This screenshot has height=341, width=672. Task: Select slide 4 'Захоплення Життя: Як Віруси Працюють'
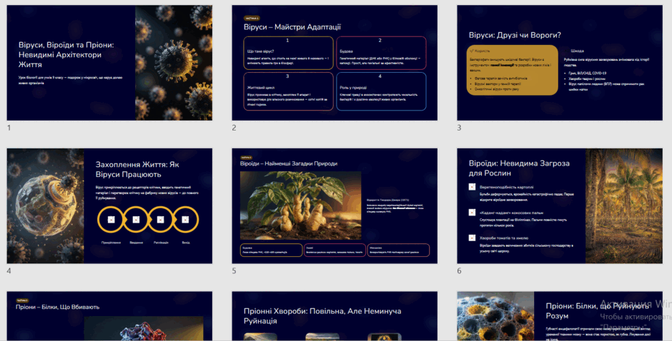[109, 205]
